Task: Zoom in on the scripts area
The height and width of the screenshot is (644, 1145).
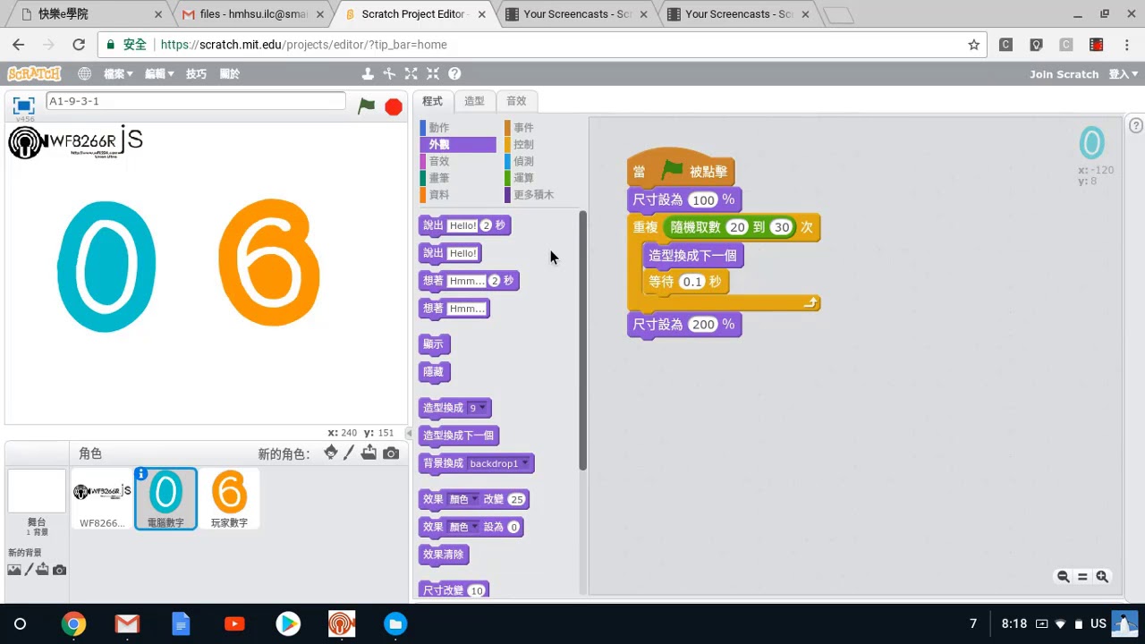Action: point(1102,577)
